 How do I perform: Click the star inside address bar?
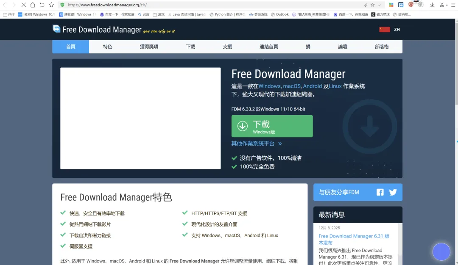click(373, 5)
